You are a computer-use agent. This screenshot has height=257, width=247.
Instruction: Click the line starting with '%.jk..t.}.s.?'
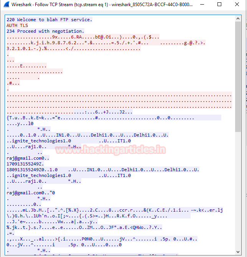84,227
